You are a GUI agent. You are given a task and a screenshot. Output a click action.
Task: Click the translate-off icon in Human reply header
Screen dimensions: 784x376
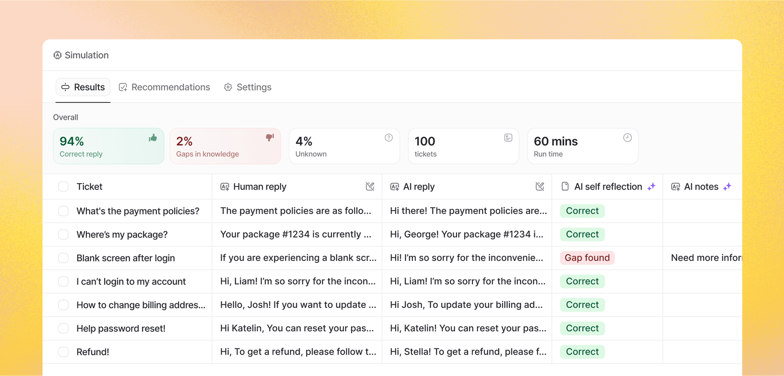click(x=370, y=187)
